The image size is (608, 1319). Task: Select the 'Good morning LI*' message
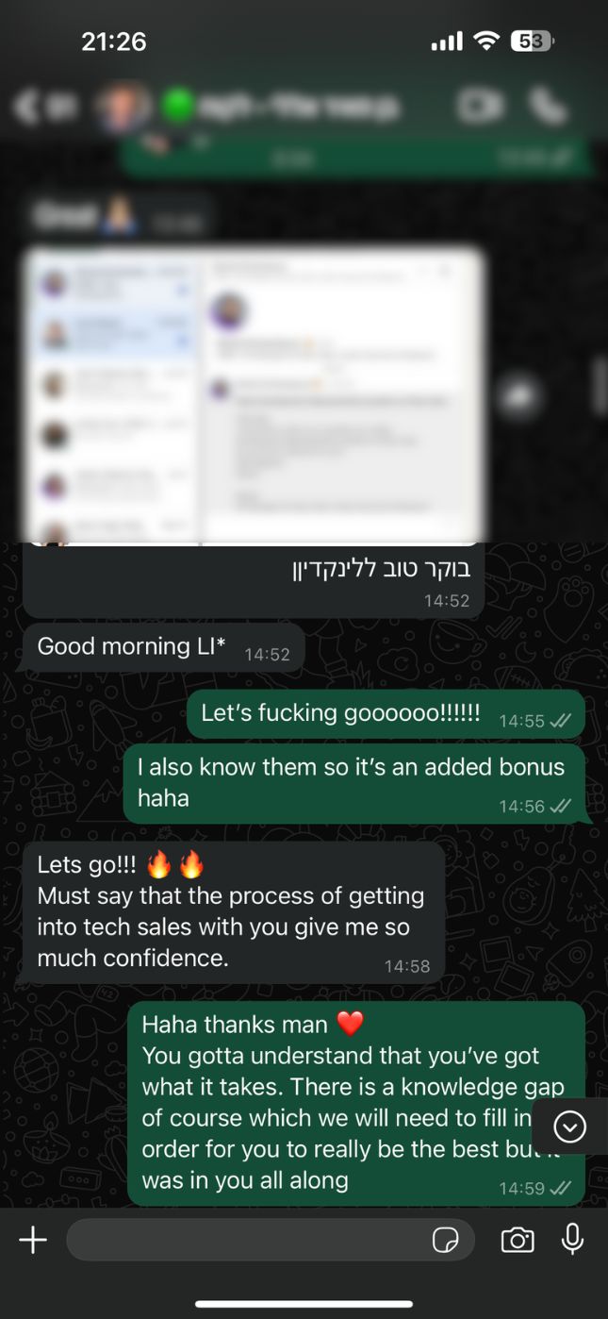pos(163,647)
